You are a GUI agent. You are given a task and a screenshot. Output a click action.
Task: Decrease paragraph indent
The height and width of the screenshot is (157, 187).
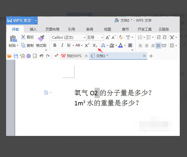pos(159,37)
